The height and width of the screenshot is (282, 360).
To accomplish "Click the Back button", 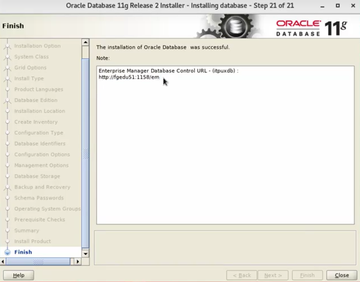I will click(242, 275).
